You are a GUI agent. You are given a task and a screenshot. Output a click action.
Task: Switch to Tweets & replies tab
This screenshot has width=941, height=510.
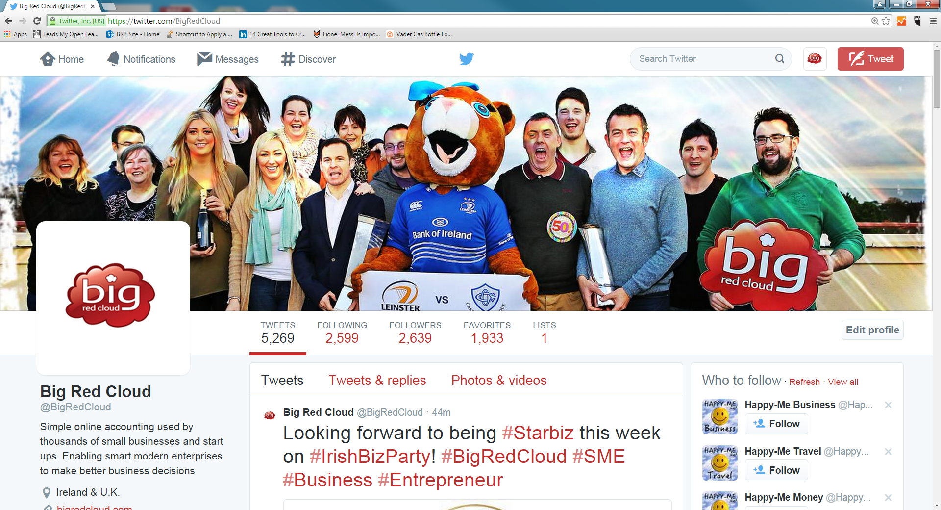coord(377,381)
